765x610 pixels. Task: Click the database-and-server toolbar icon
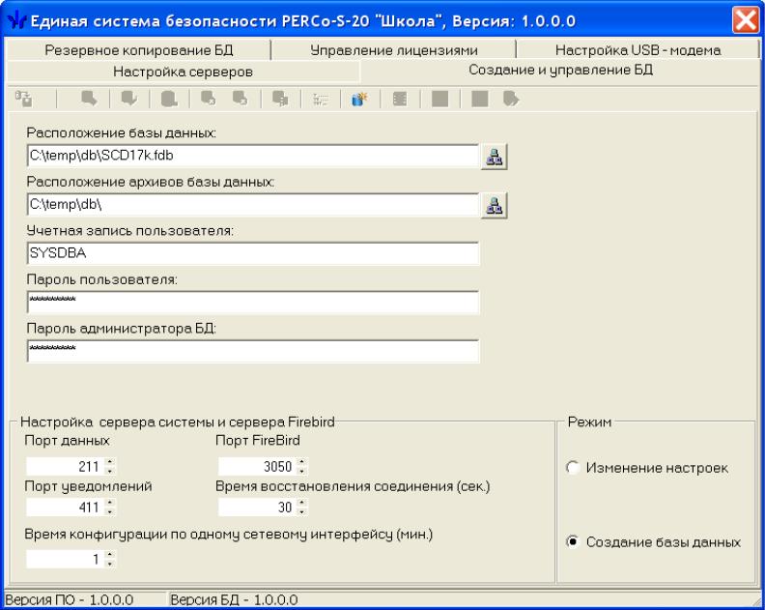pos(280,100)
